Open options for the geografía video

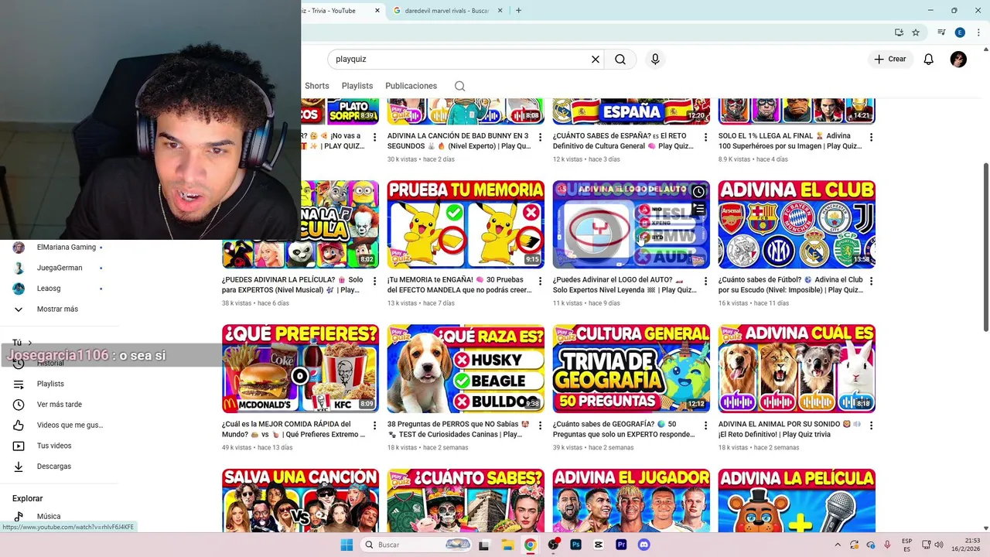pos(705,425)
